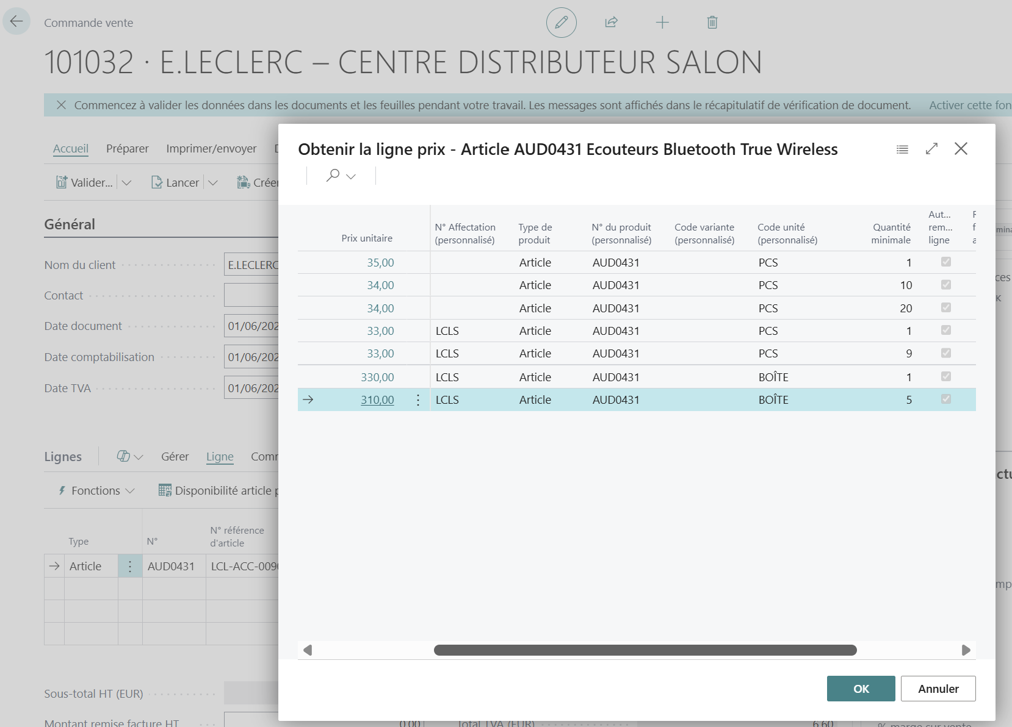Viewport: 1012px width, 727px height.
Task: Dismiss the validation notification with X
Action: pyautogui.click(x=61, y=105)
